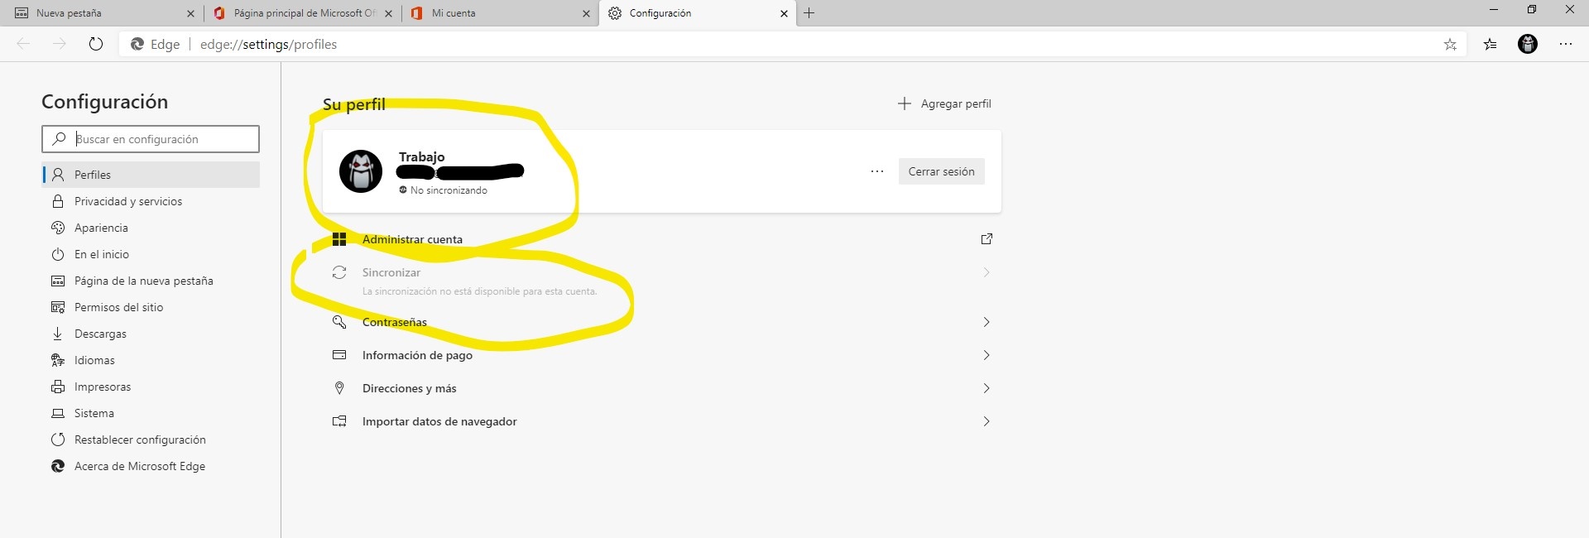The image size is (1589, 538).
Task: Click the Permisos del sitio icon
Action: pos(58,307)
